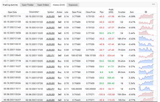Click open date 03.12.2021 19:59
This screenshot has height=102, width=160.
pyautogui.click(x=12, y=33)
